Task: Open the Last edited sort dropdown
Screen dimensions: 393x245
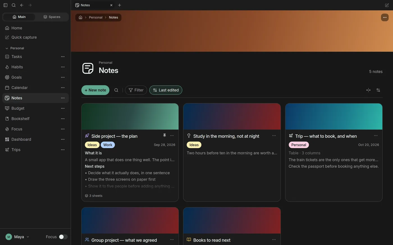Action: (166, 90)
